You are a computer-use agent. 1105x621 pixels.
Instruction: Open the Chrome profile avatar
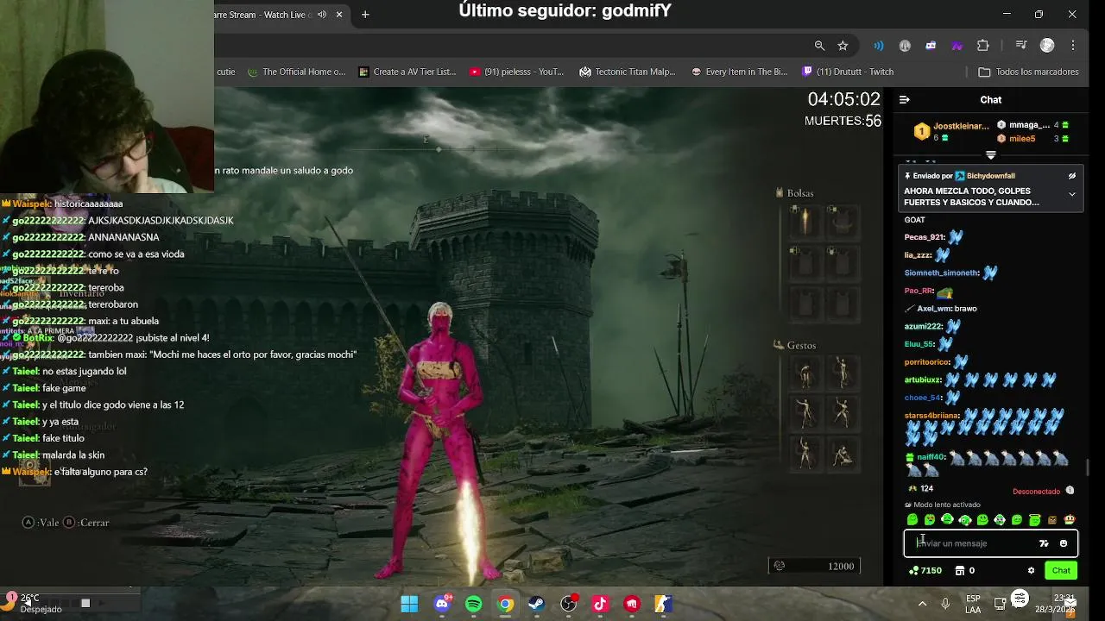[x=1047, y=46]
